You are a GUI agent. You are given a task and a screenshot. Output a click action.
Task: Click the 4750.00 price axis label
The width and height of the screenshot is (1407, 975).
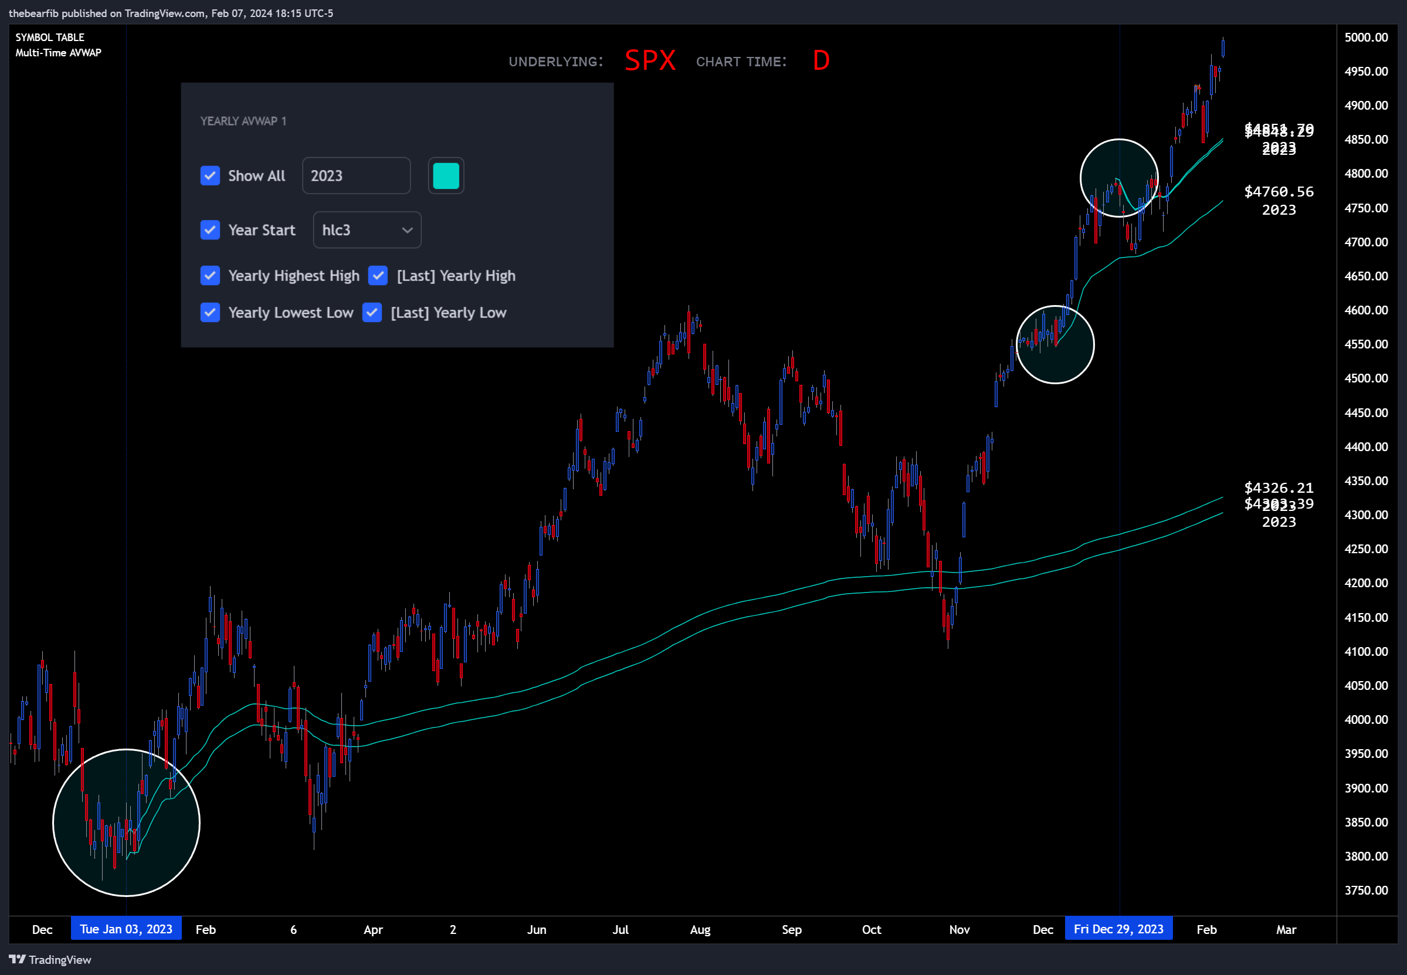pos(1366,208)
